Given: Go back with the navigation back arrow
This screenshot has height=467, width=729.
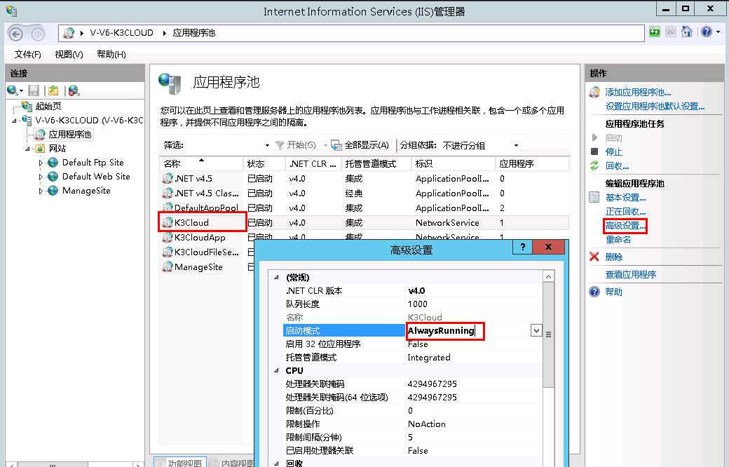Looking at the screenshot, I should [x=15, y=34].
